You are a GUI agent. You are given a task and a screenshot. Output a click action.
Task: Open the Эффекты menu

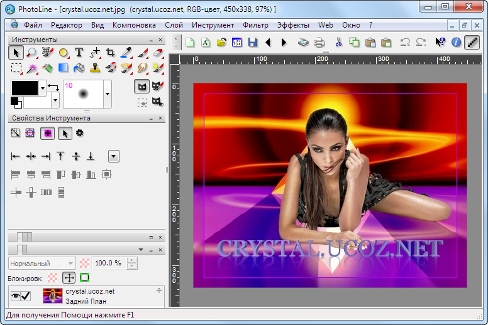point(293,25)
